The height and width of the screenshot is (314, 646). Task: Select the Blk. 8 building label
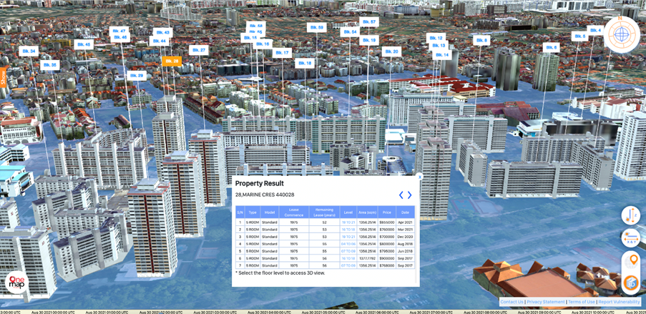click(x=481, y=40)
